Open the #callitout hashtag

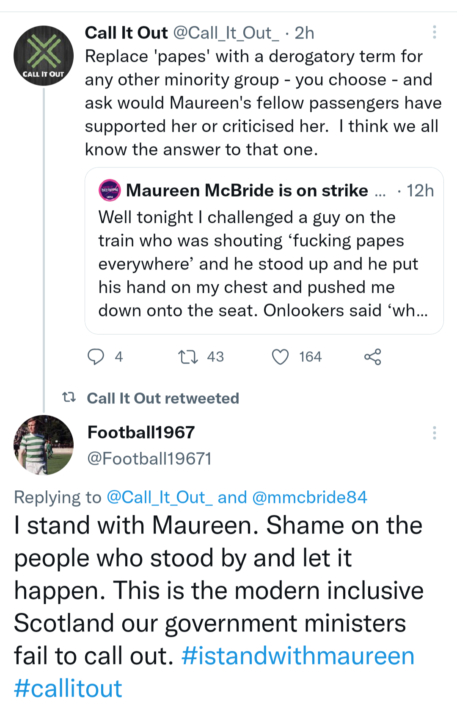(68, 688)
